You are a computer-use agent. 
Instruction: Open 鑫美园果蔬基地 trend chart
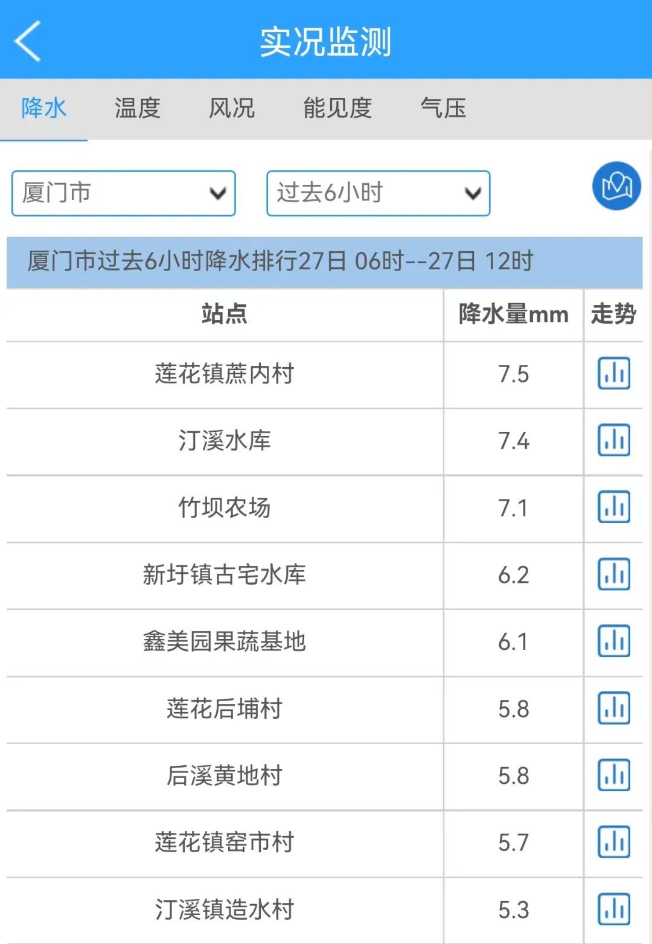click(613, 642)
